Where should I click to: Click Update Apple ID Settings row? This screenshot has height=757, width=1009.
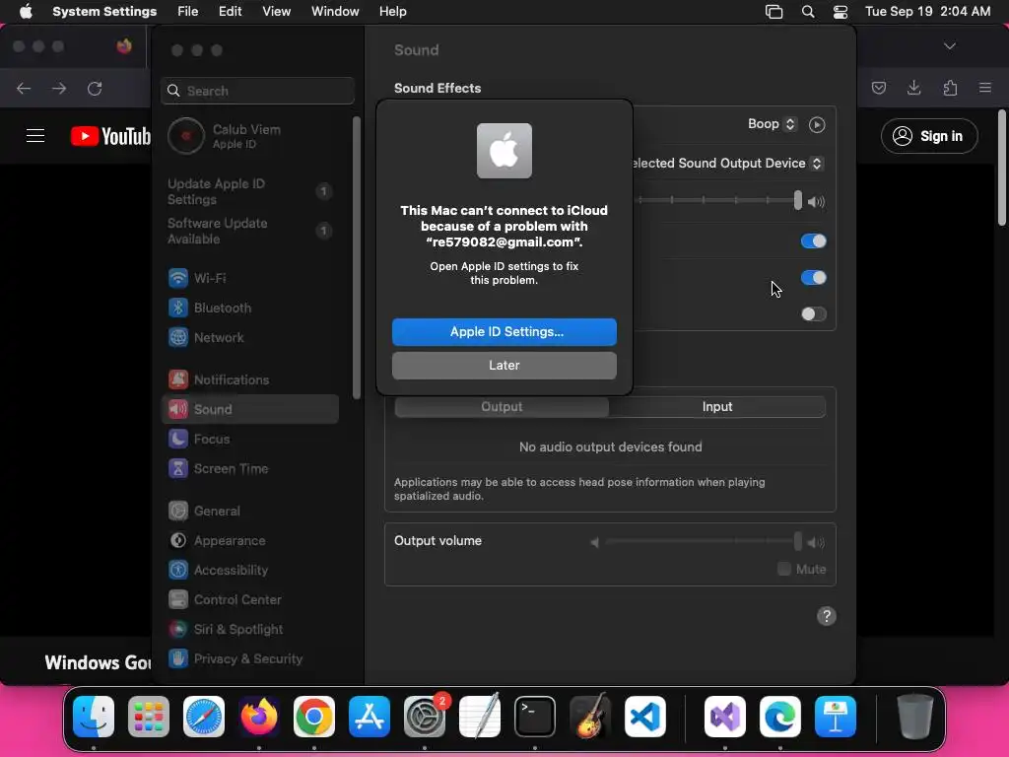click(x=249, y=191)
